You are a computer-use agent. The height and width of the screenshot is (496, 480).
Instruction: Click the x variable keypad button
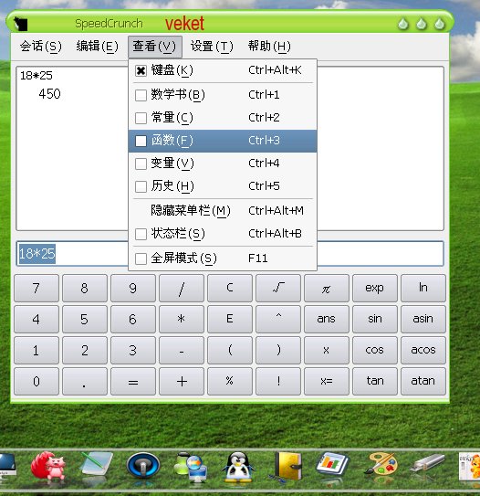[x=327, y=350]
